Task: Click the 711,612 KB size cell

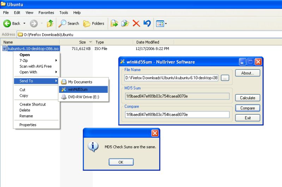Action: [x=81, y=49]
